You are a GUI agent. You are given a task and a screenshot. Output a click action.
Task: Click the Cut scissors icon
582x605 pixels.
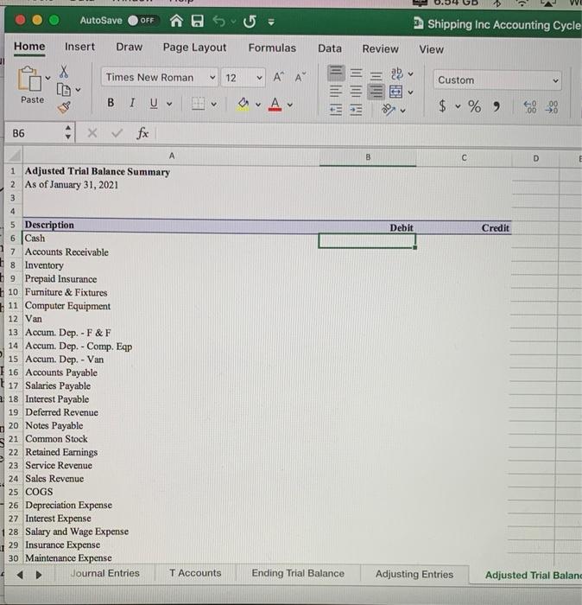[64, 72]
